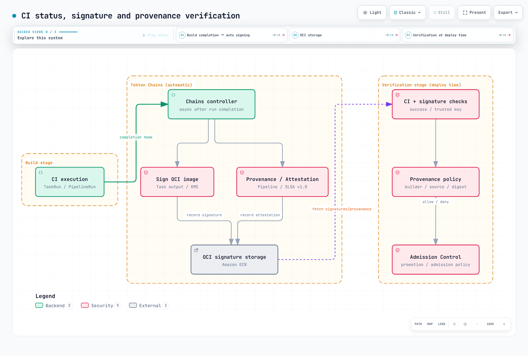528x356 pixels.
Task: Open the help question-mark icon
Action: pyautogui.click(x=465, y=324)
